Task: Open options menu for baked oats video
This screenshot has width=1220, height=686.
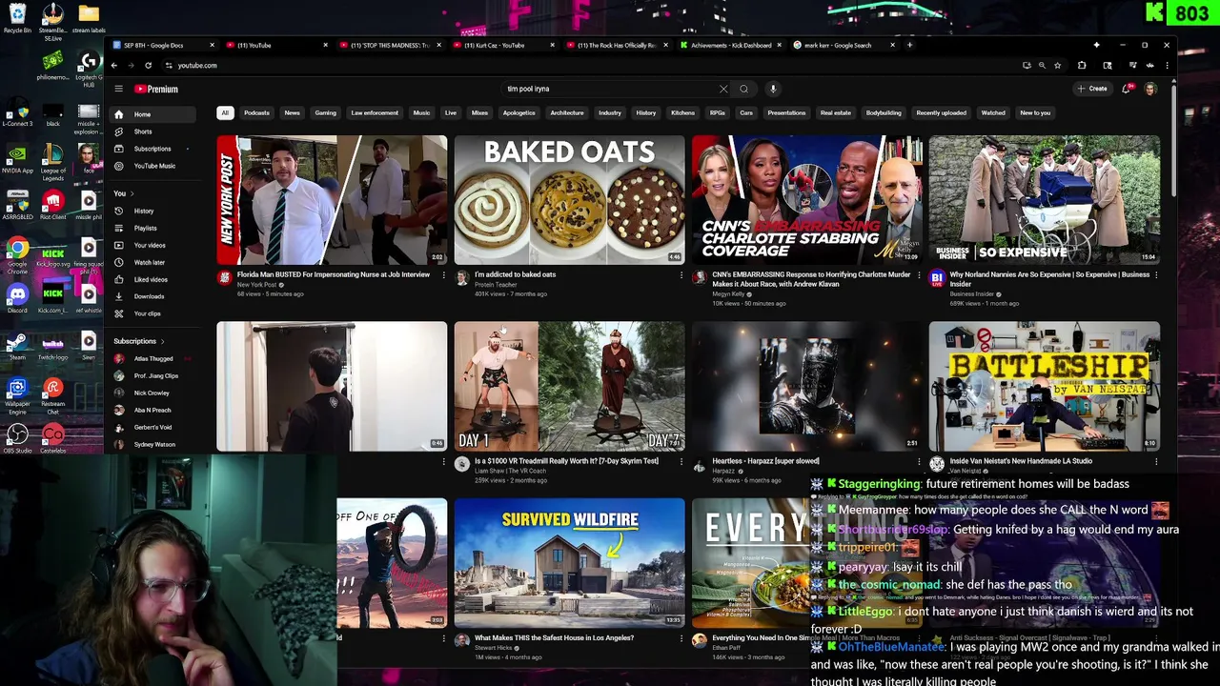Action: pos(681,274)
